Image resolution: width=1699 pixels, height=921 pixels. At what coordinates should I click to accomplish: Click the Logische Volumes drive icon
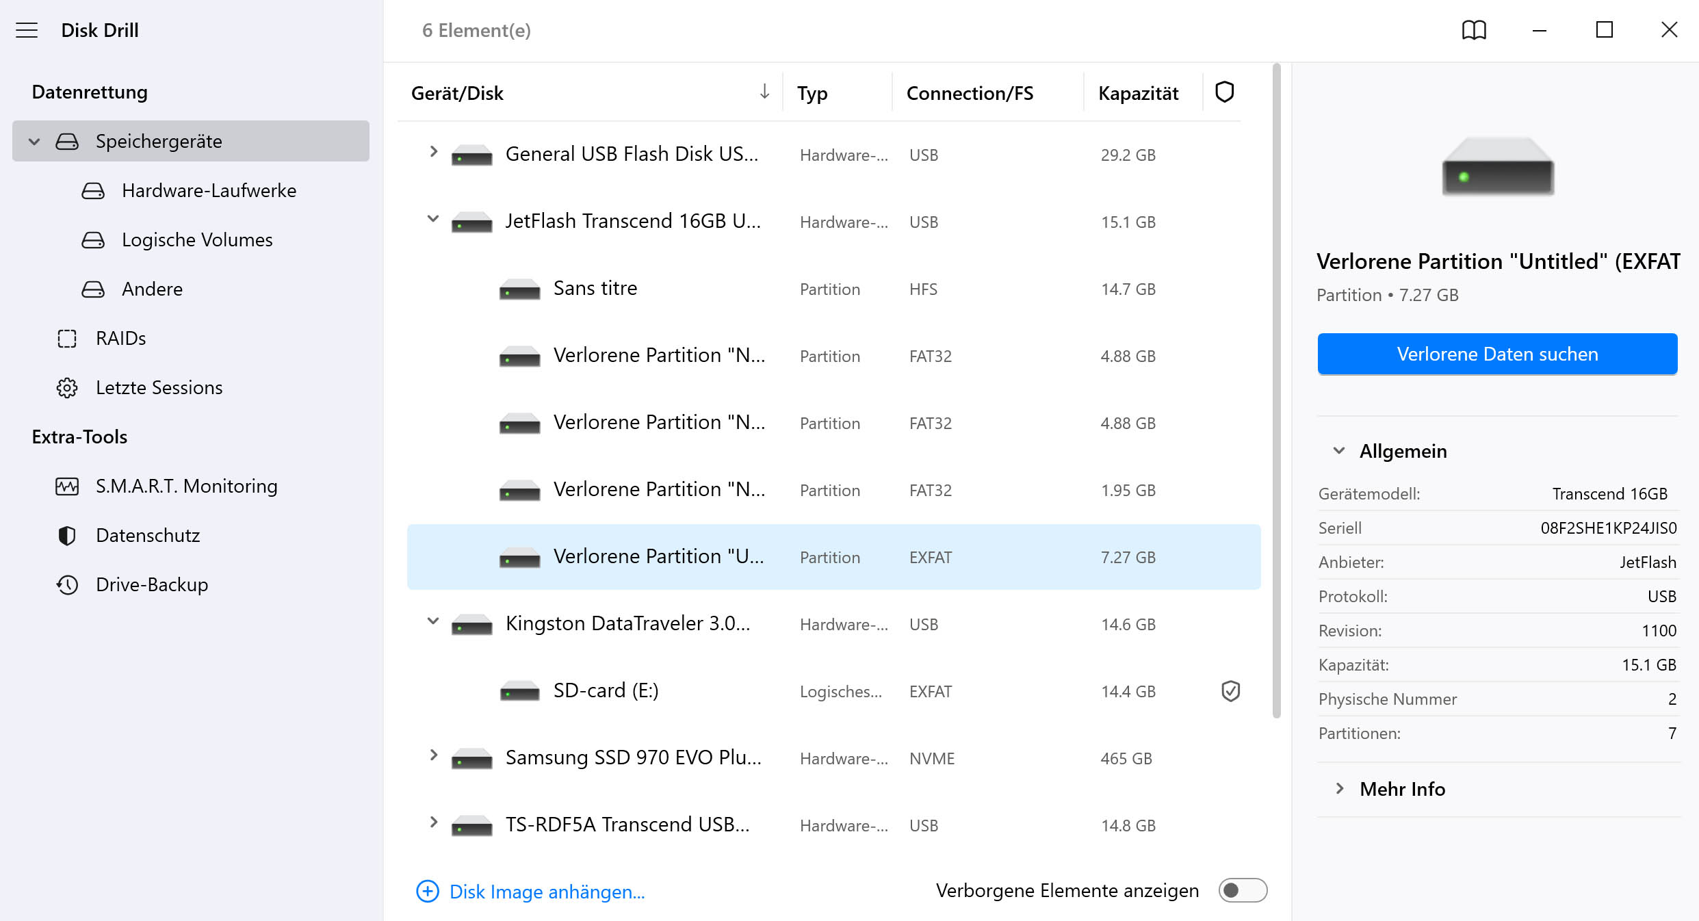click(93, 240)
